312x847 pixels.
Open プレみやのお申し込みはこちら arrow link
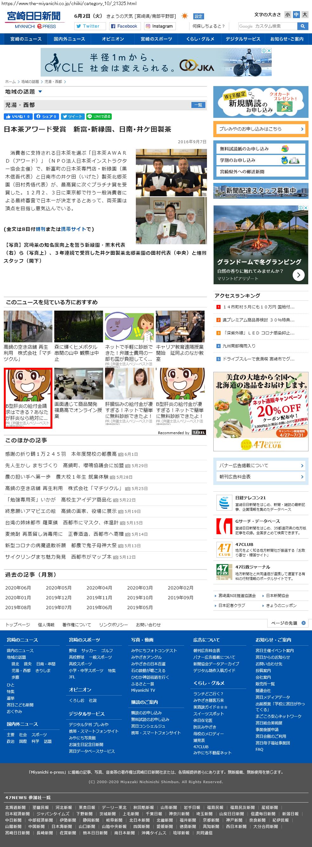(261, 129)
